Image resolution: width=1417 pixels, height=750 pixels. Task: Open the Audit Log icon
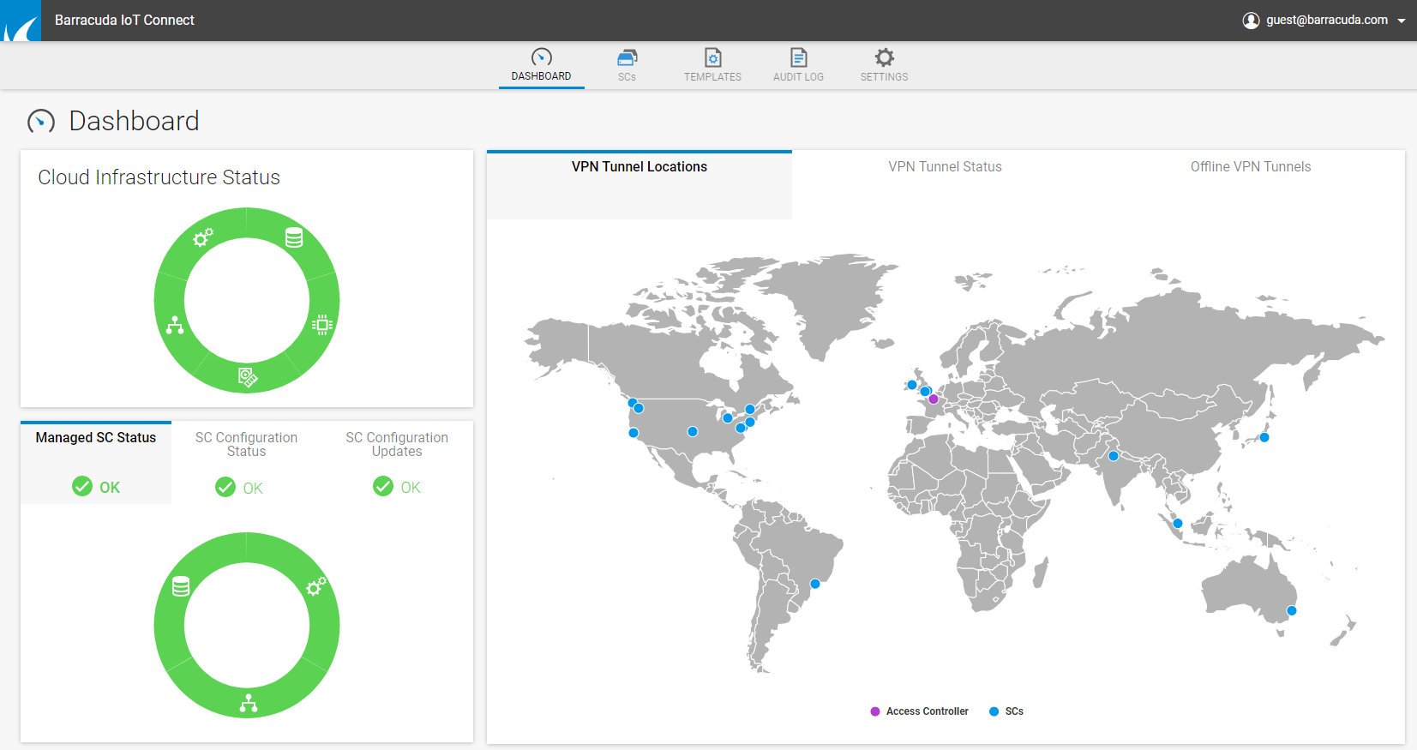[798, 57]
